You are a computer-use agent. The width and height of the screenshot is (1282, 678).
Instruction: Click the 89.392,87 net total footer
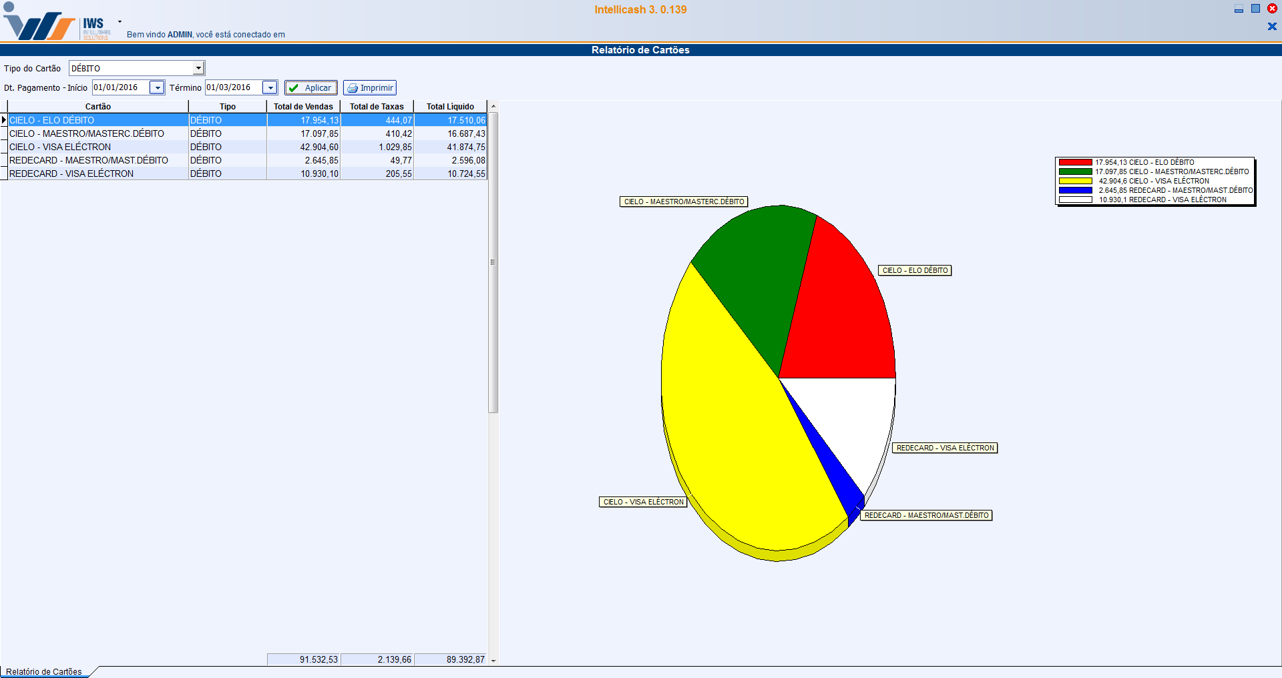click(451, 659)
